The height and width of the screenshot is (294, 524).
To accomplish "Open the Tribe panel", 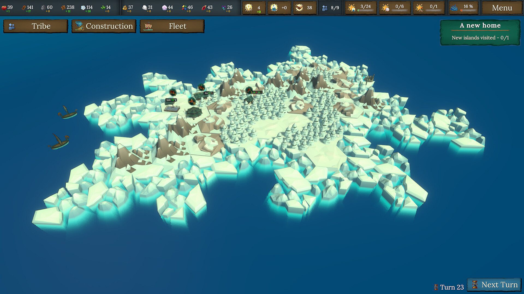I will coord(35,26).
